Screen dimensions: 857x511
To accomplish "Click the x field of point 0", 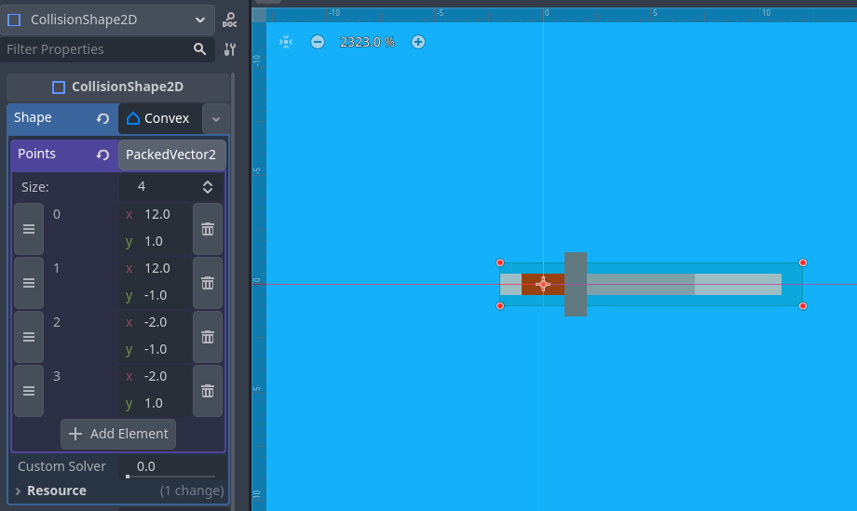I will click(163, 214).
